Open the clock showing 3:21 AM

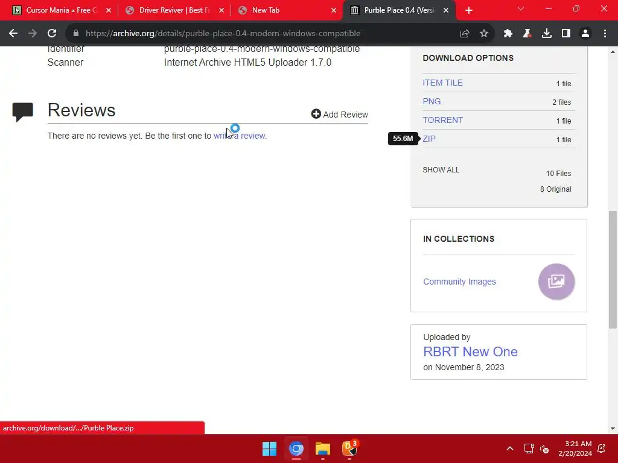pos(575,449)
